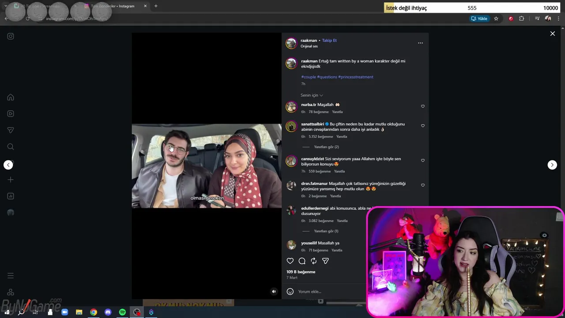Click '109 B beğenme' like count
Image resolution: width=565 pixels, height=318 pixels.
point(301,272)
